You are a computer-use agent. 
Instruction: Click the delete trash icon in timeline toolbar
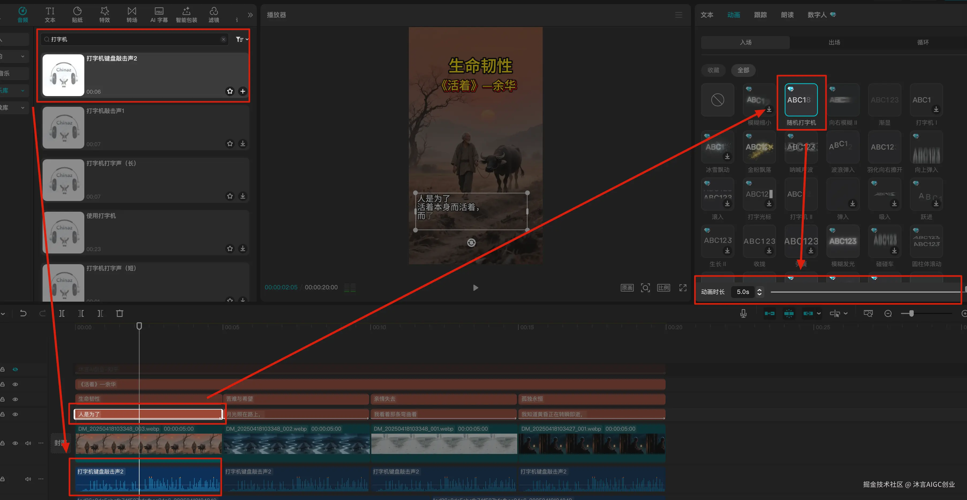[119, 313]
